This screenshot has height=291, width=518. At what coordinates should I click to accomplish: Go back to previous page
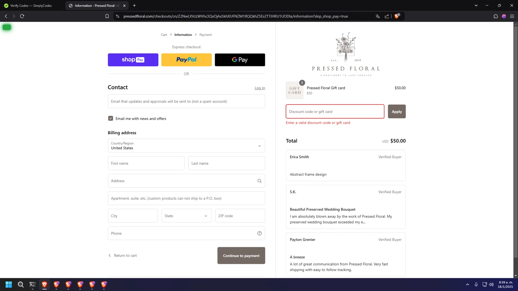[6, 16]
